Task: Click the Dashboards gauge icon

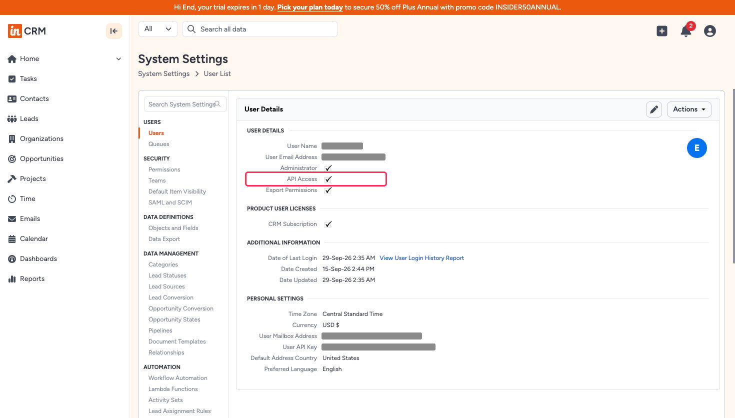Action: [x=12, y=259]
